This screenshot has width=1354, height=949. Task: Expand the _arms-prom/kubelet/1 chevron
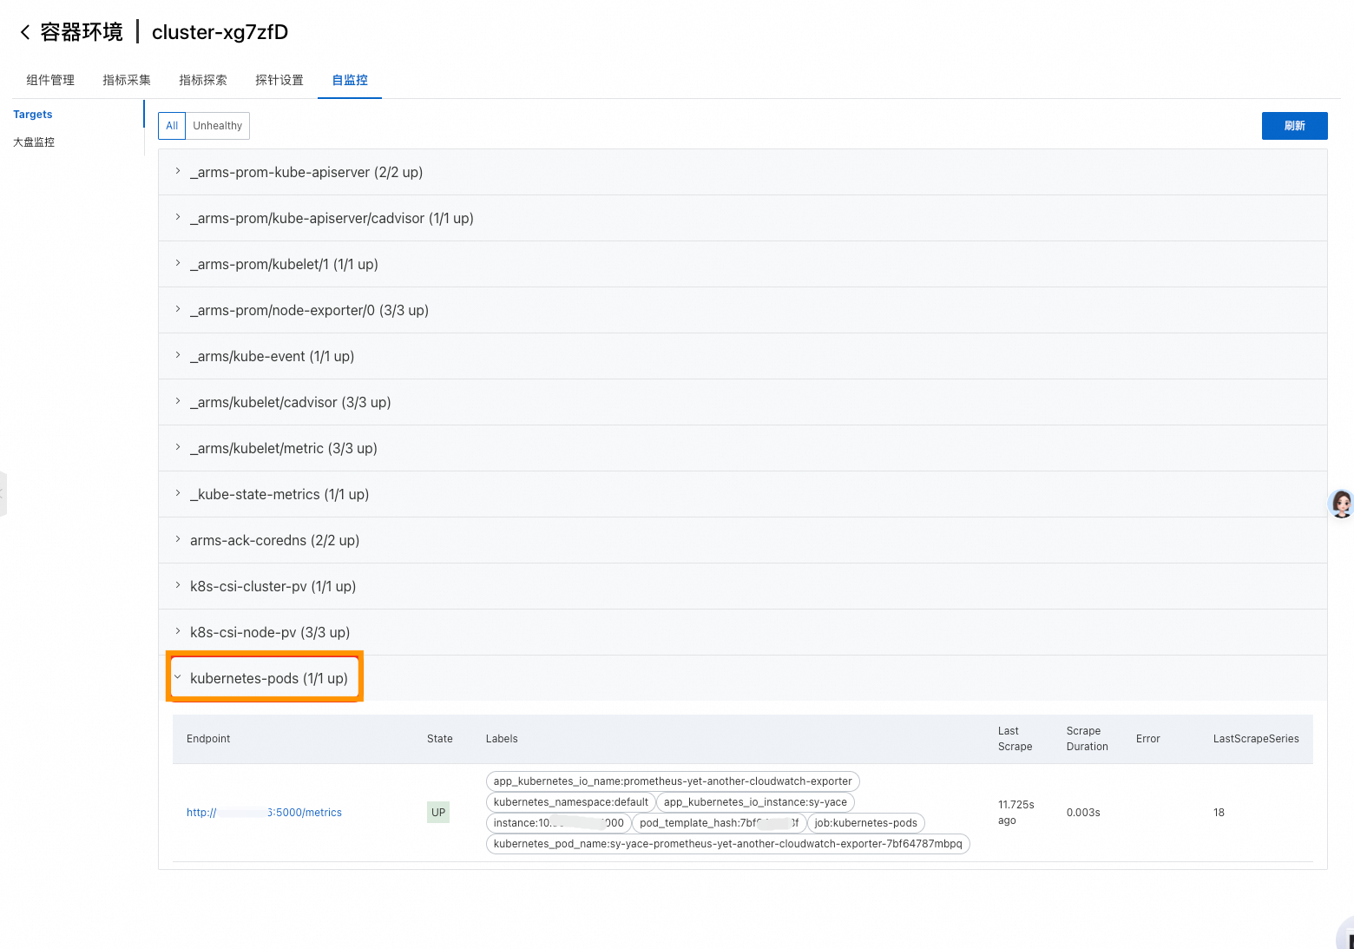pyautogui.click(x=178, y=264)
